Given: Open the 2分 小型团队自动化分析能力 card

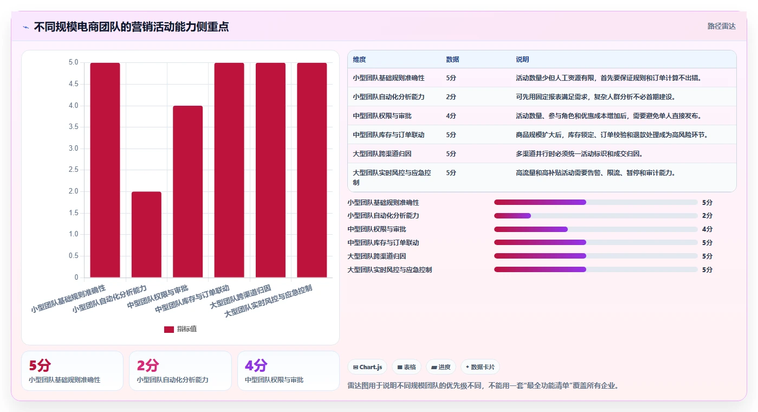Looking at the screenshot, I should coord(180,371).
